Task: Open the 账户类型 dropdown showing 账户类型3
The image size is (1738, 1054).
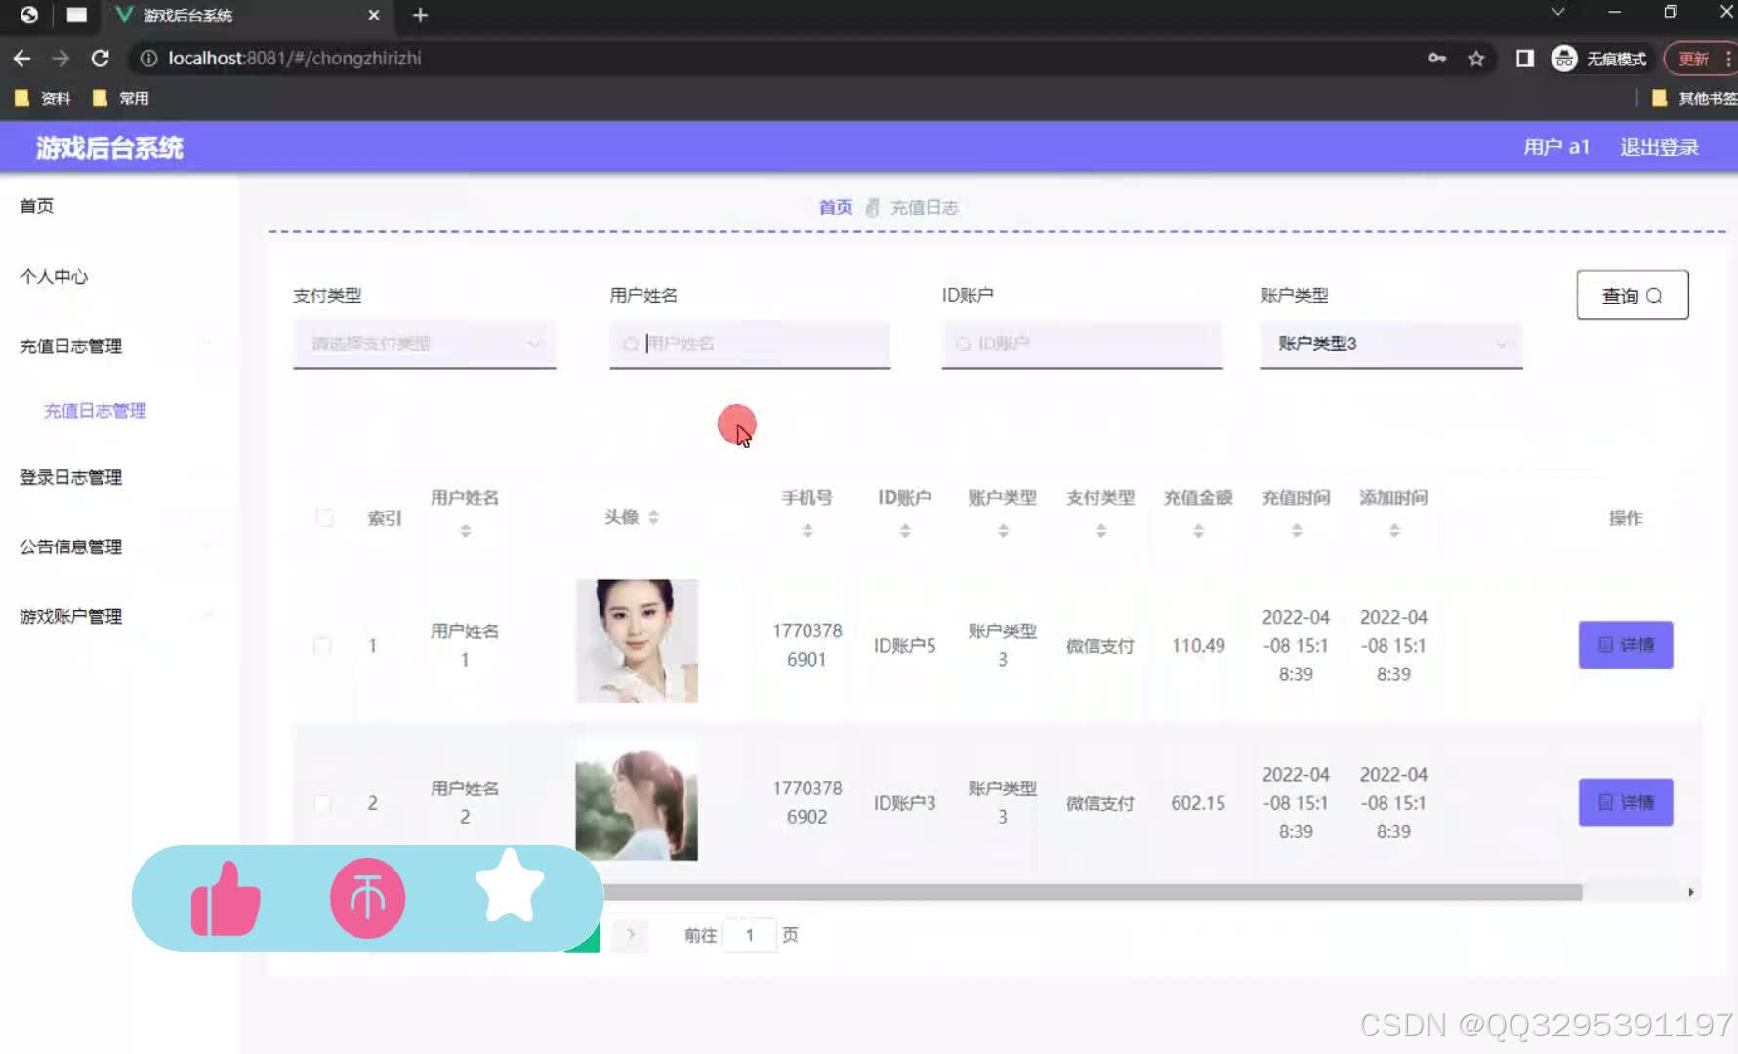Action: click(1391, 344)
